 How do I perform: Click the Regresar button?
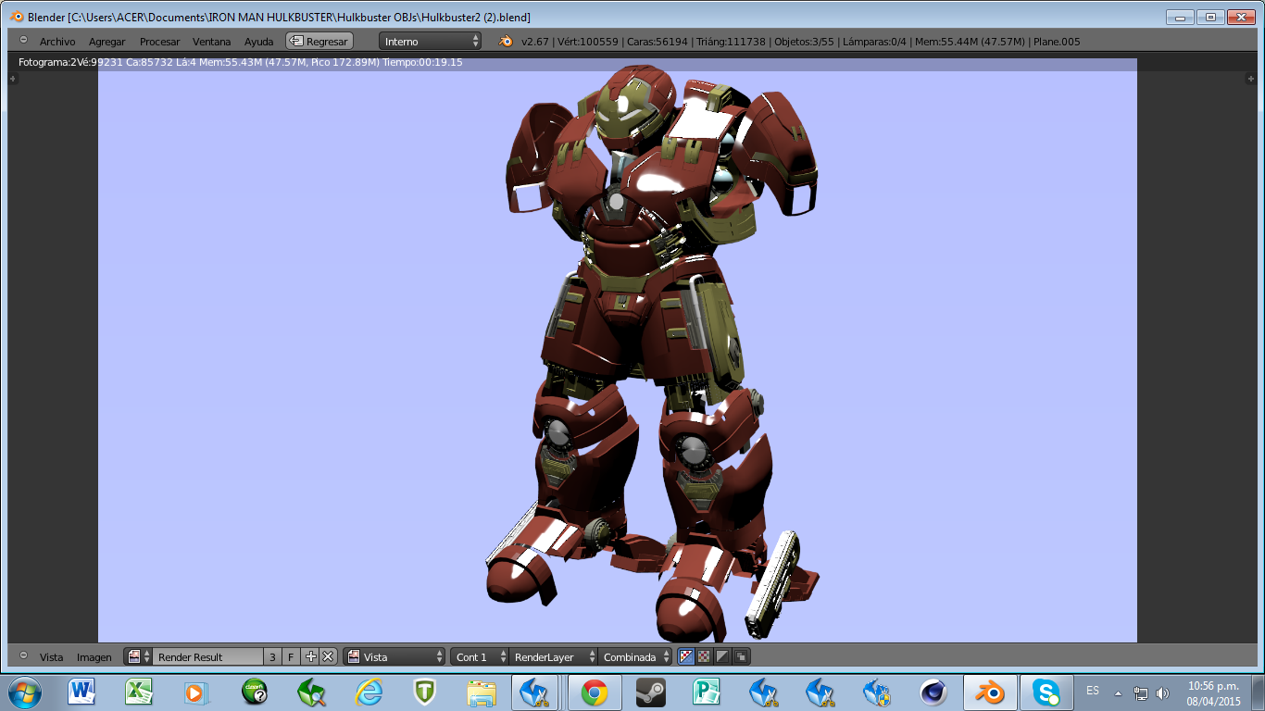coord(319,41)
